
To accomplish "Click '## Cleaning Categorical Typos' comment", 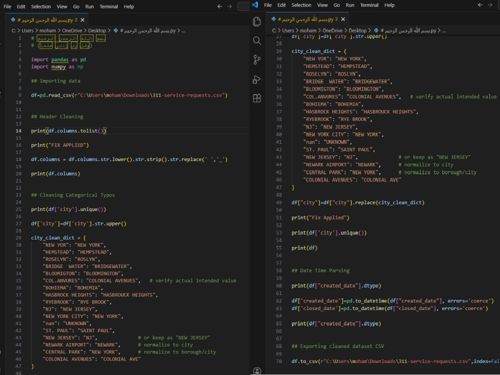I will click(72, 195).
